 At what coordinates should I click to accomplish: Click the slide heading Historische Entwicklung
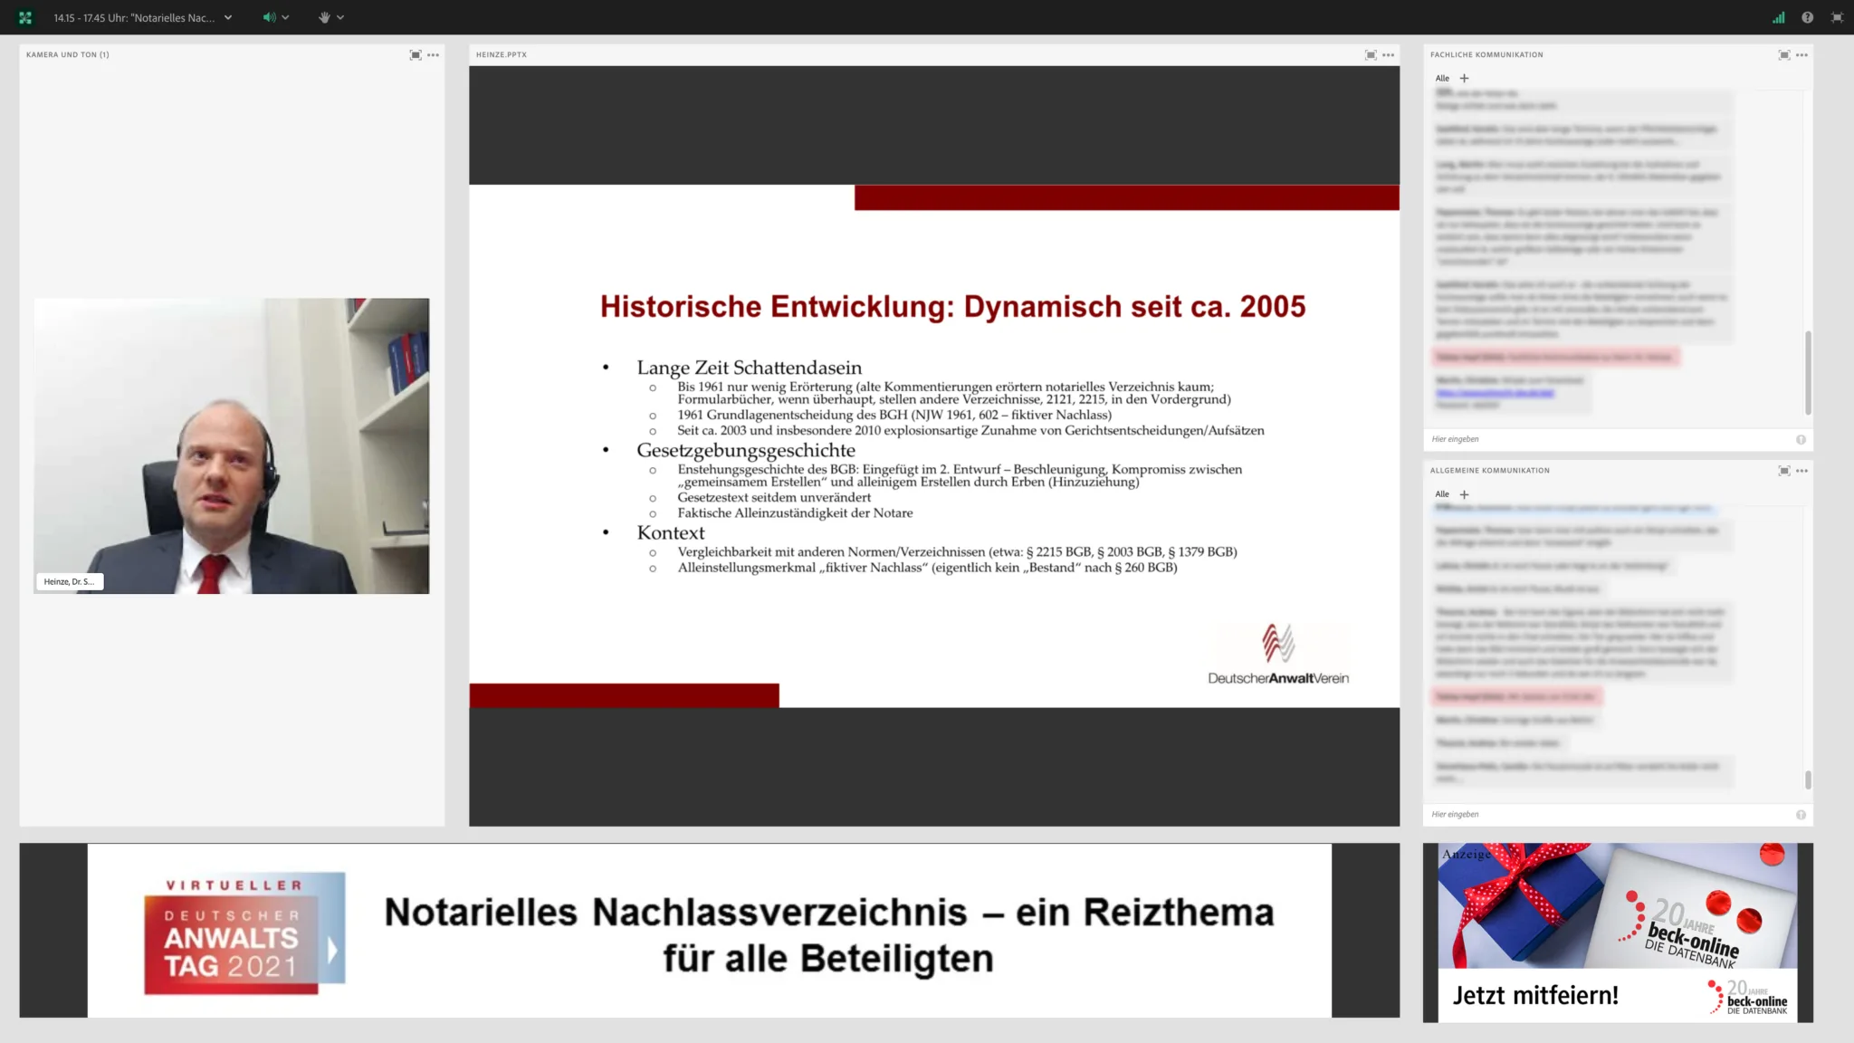pos(952,306)
